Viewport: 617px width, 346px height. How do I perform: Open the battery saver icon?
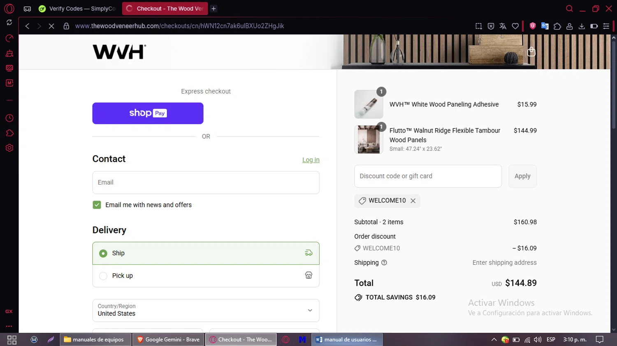pos(594,26)
